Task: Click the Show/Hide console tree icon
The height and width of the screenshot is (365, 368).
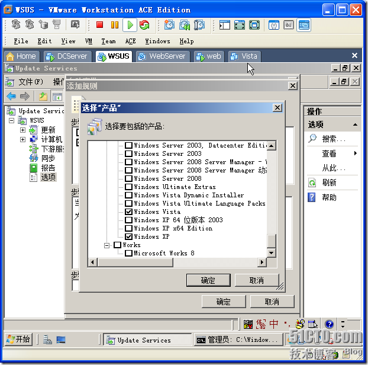Action: tap(57, 97)
